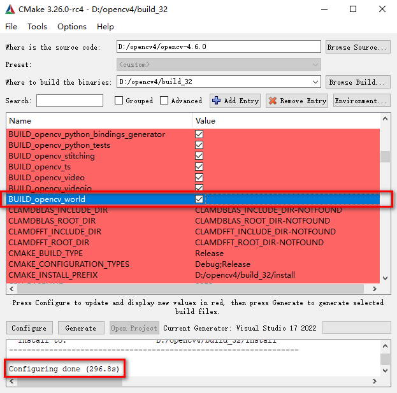Click the Open Project button

click(134, 328)
